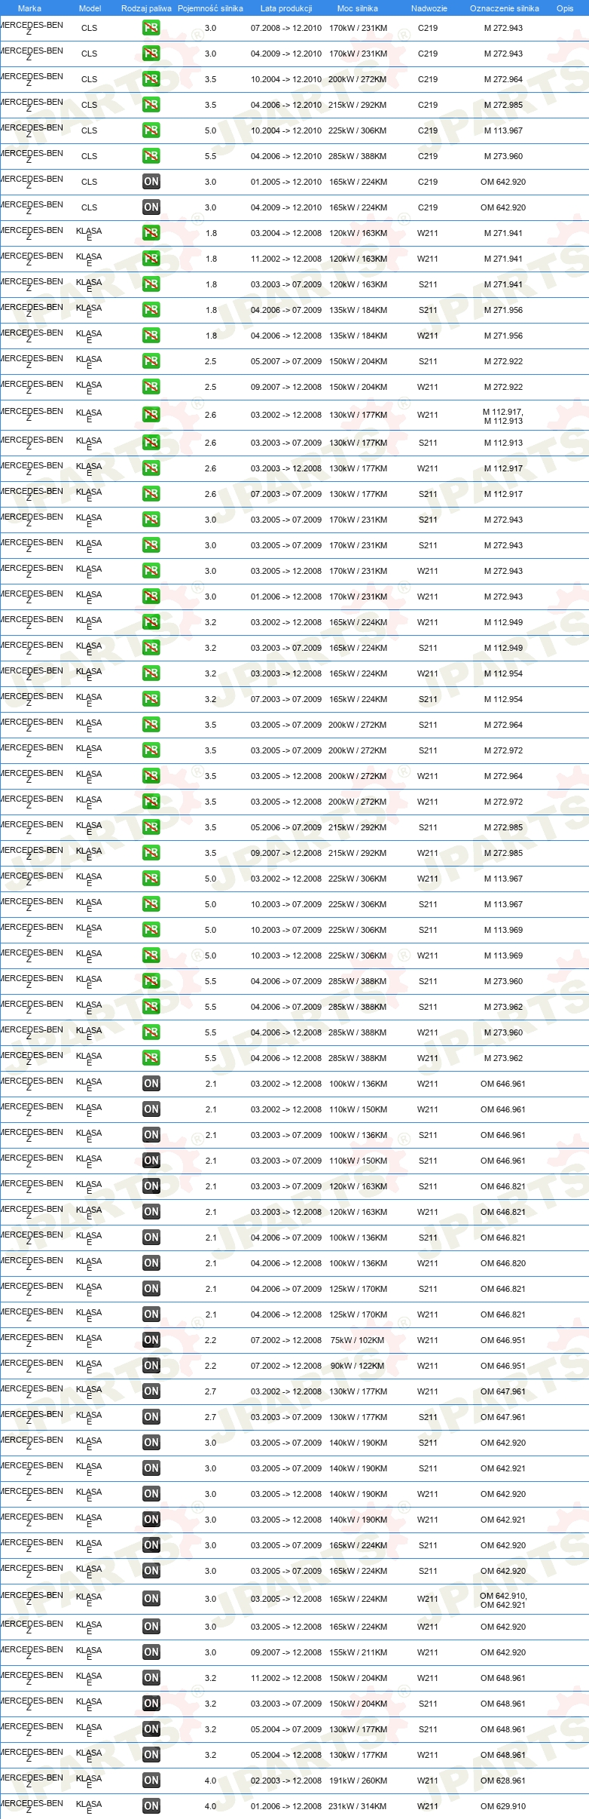Click PB icon in Klasa E 03.2004 row
This screenshot has height=1819, width=589.
(151, 233)
